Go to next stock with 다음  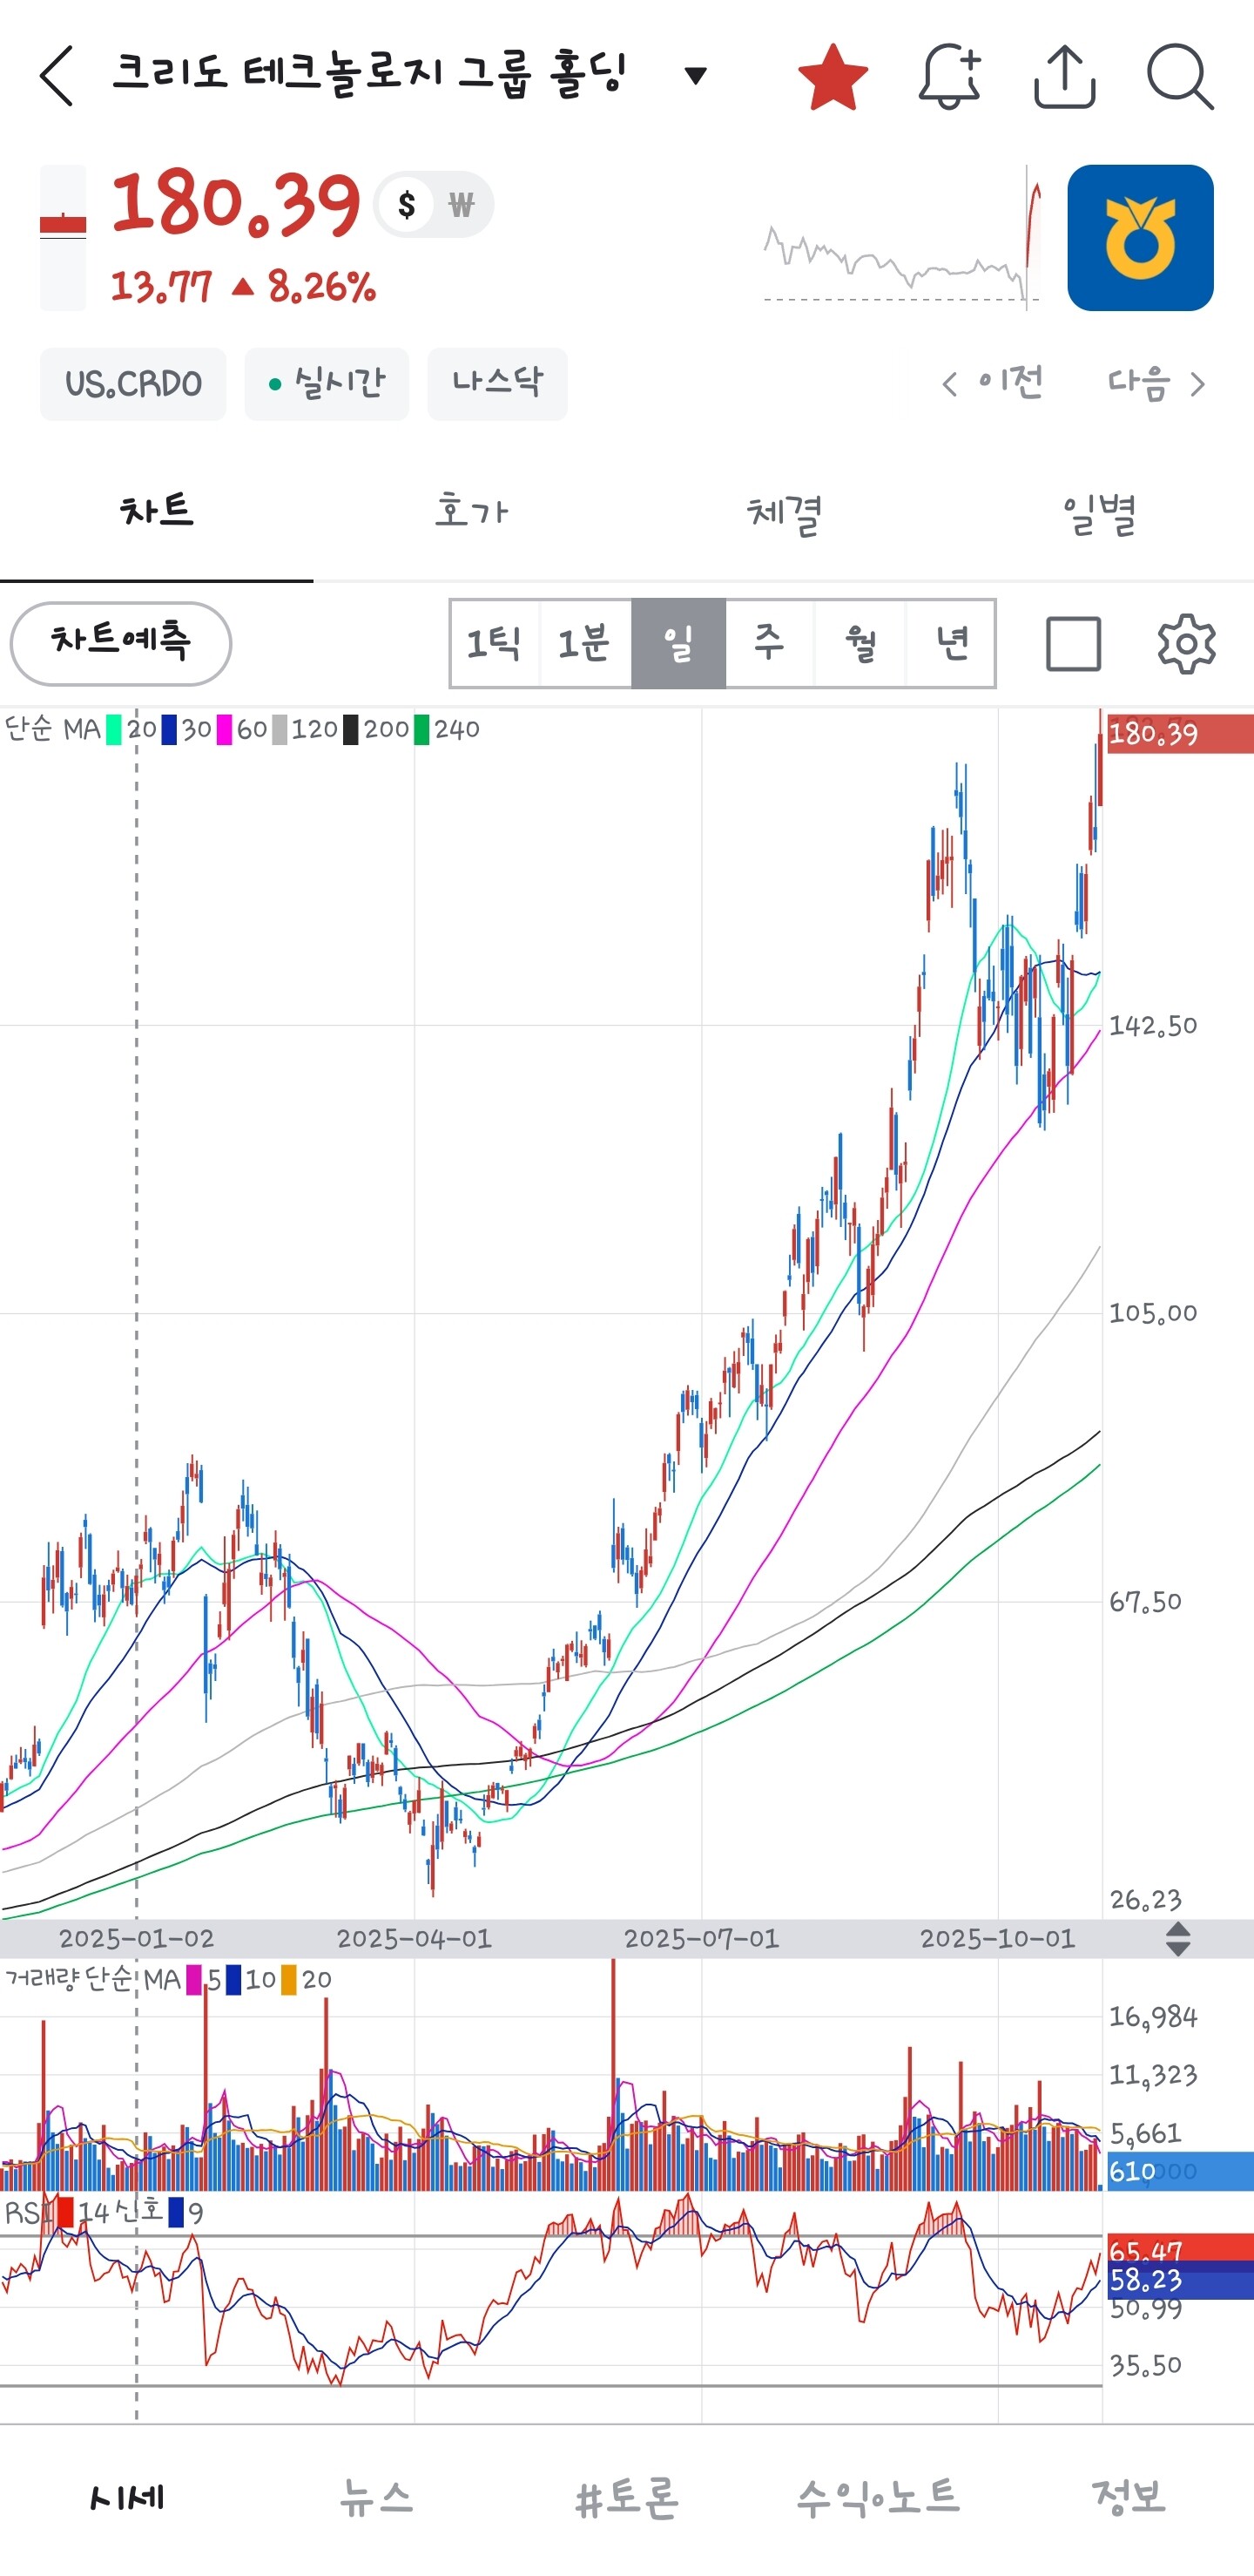click(1156, 383)
